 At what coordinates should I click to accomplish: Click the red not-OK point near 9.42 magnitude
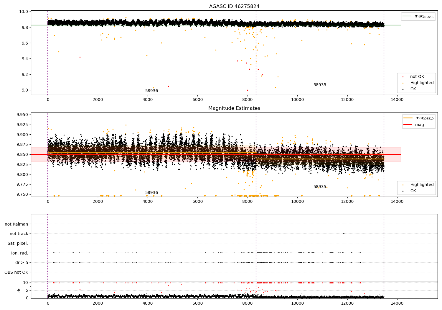[80, 57]
